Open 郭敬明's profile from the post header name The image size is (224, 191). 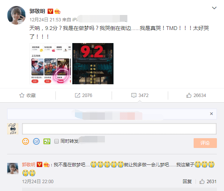[37, 11]
